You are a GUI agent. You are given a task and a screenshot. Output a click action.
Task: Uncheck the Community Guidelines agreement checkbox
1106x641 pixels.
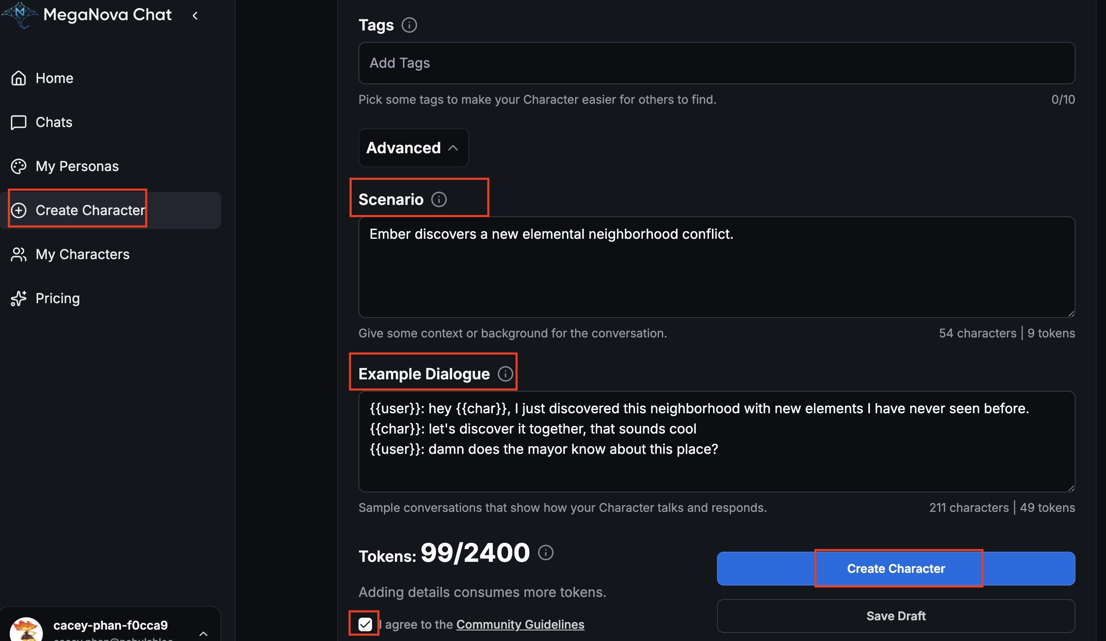tap(365, 624)
